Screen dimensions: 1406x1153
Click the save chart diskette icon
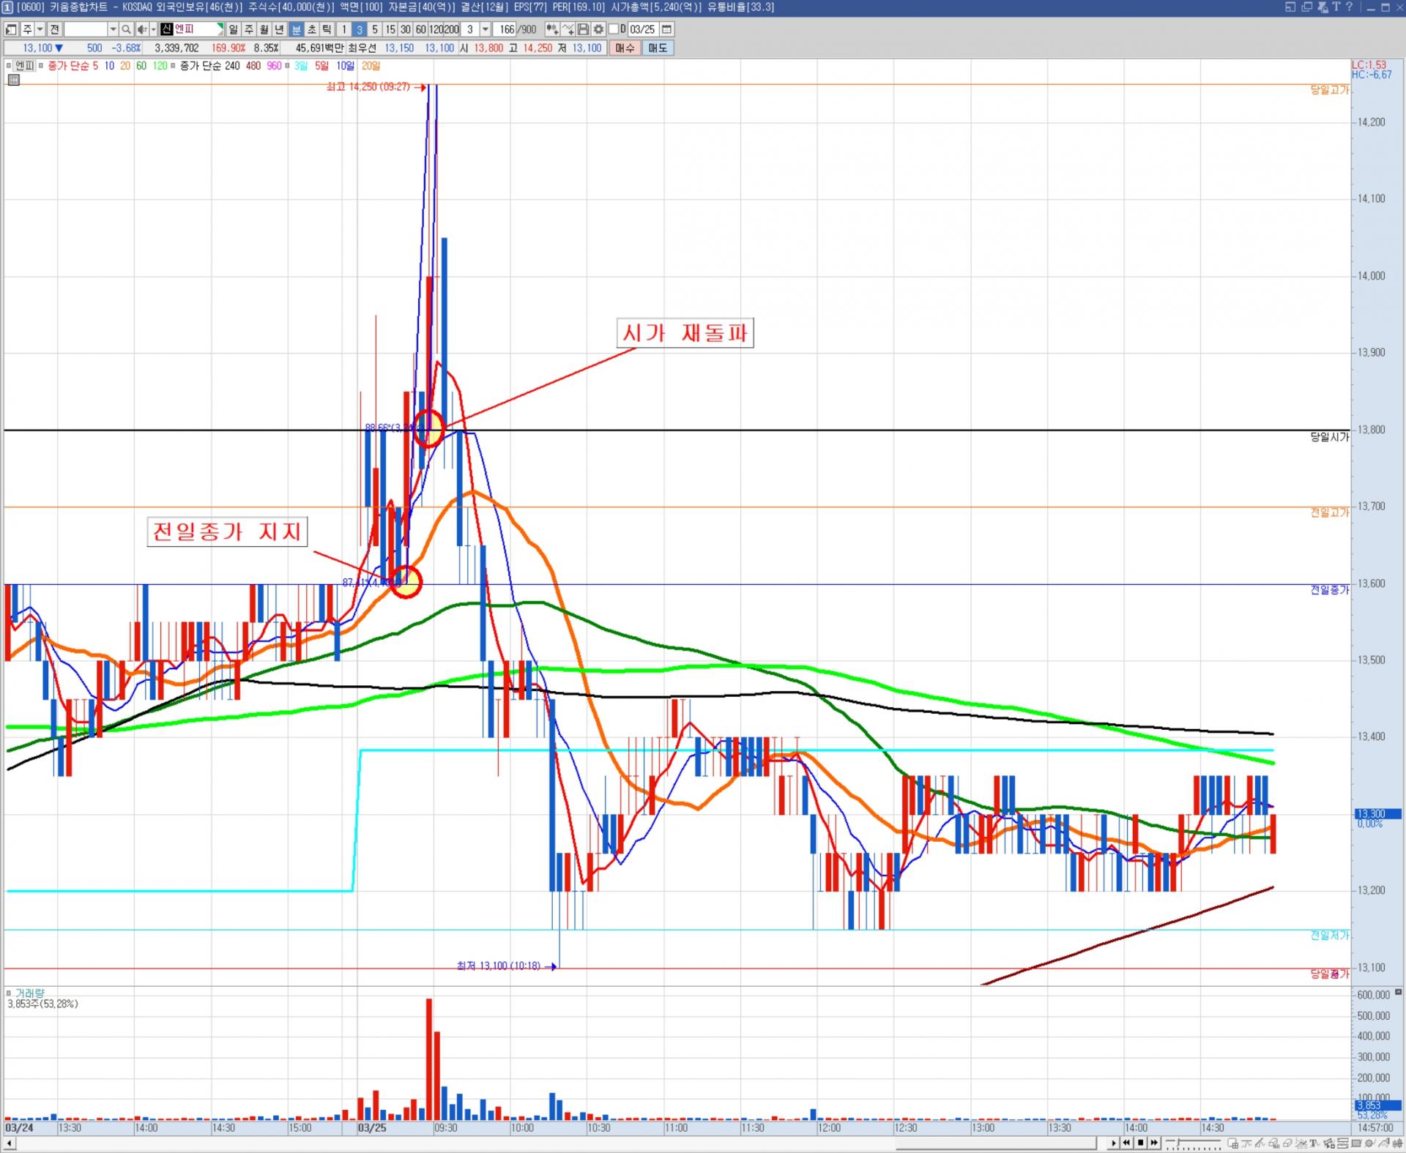click(583, 29)
